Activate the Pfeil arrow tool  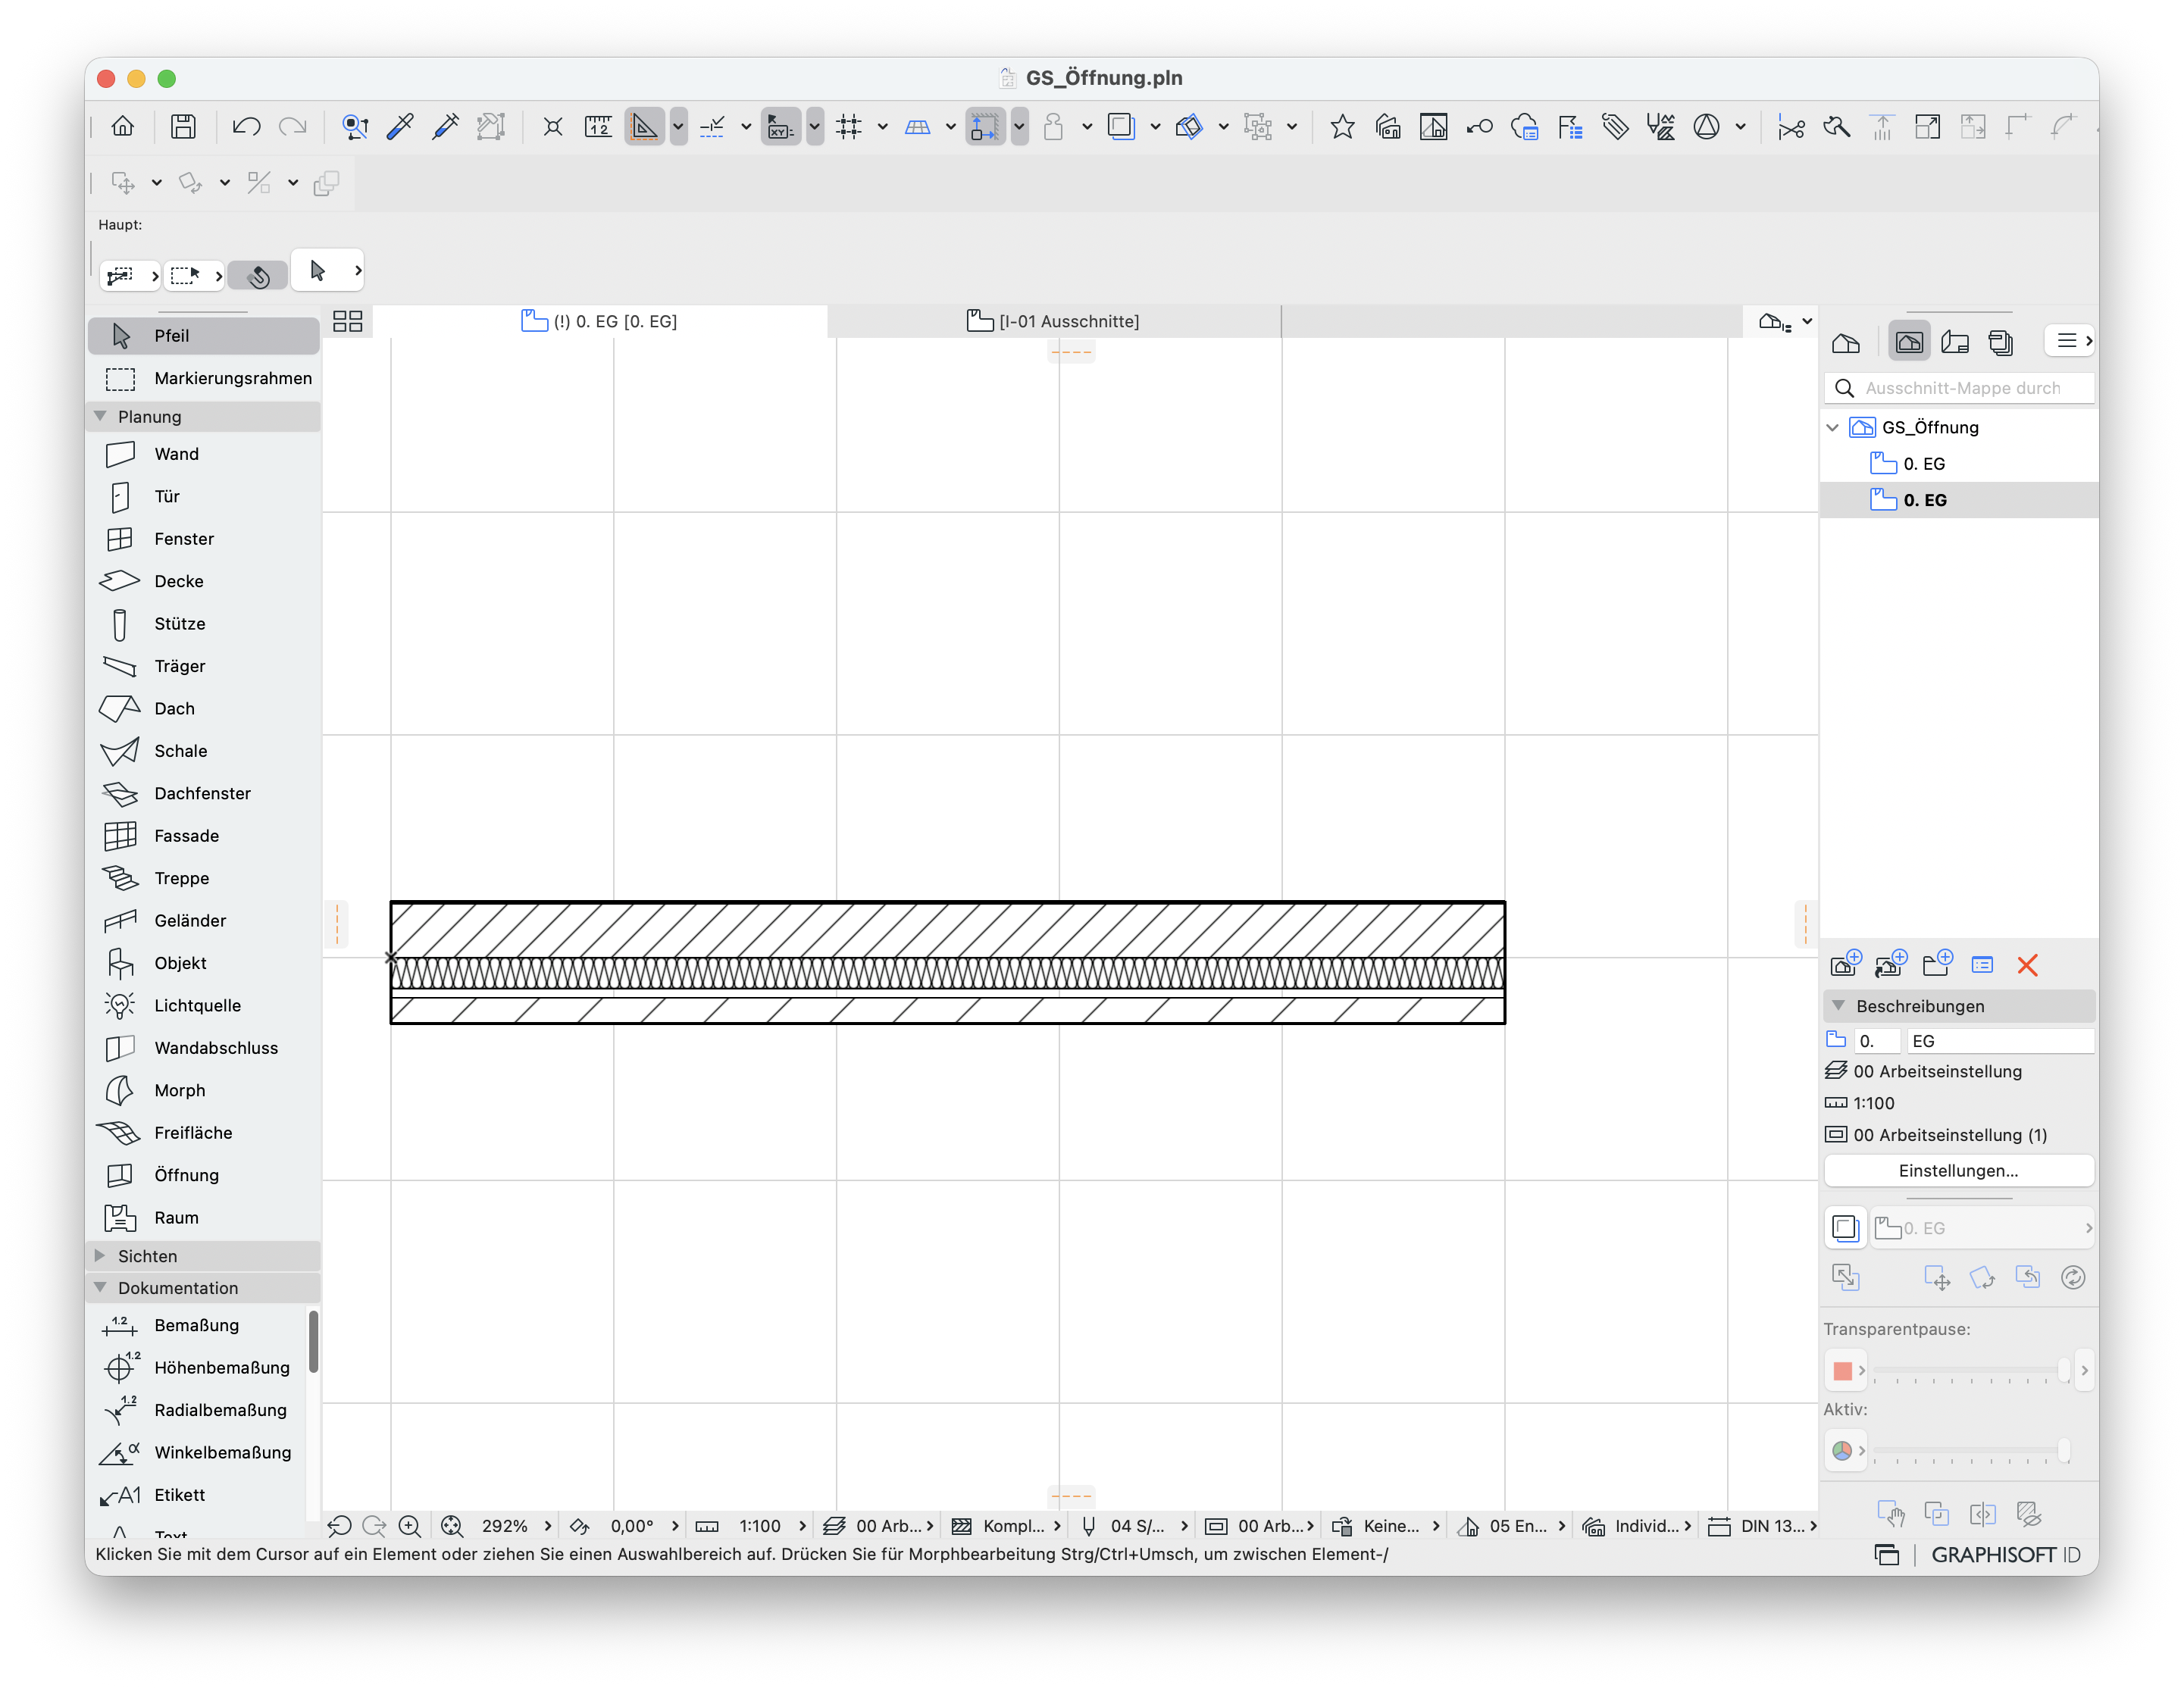pyautogui.click(x=203, y=336)
